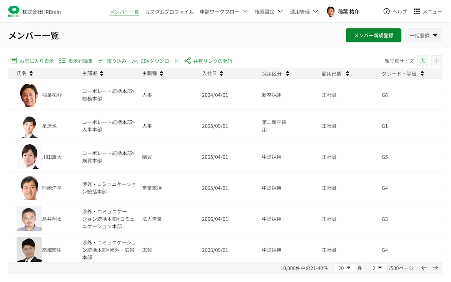Open the 一括登録 dropdown
This screenshot has width=451, height=282.
click(424, 35)
